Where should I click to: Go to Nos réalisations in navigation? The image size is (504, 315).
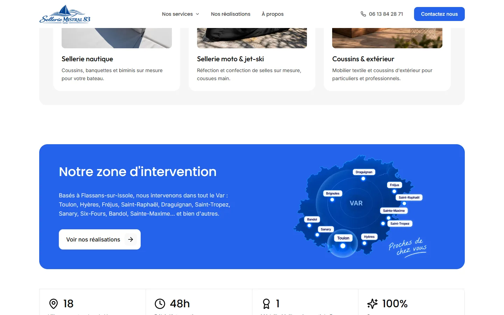coord(231,14)
